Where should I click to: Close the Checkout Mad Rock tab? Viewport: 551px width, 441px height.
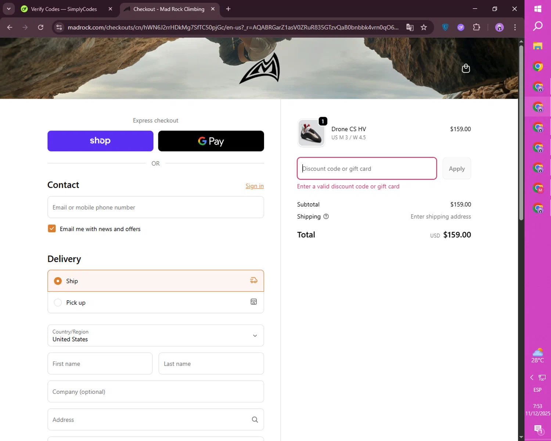213,9
